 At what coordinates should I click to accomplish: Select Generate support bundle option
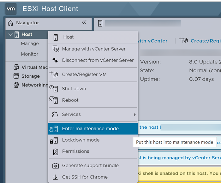click(90, 165)
